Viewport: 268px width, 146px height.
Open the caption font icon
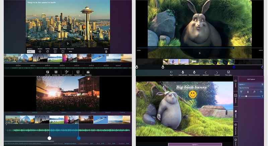point(241,92)
